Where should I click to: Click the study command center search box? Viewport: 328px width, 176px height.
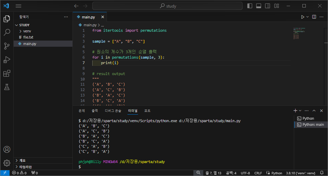(167, 6)
